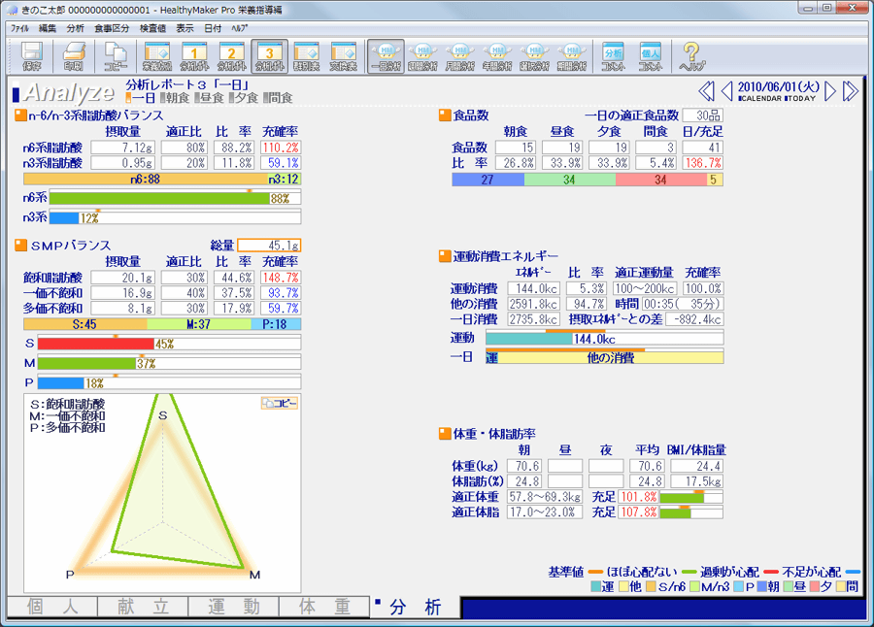The height and width of the screenshot is (627, 874).
Task: Open the 分析 comment icon
Action: (x=613, y=56)
